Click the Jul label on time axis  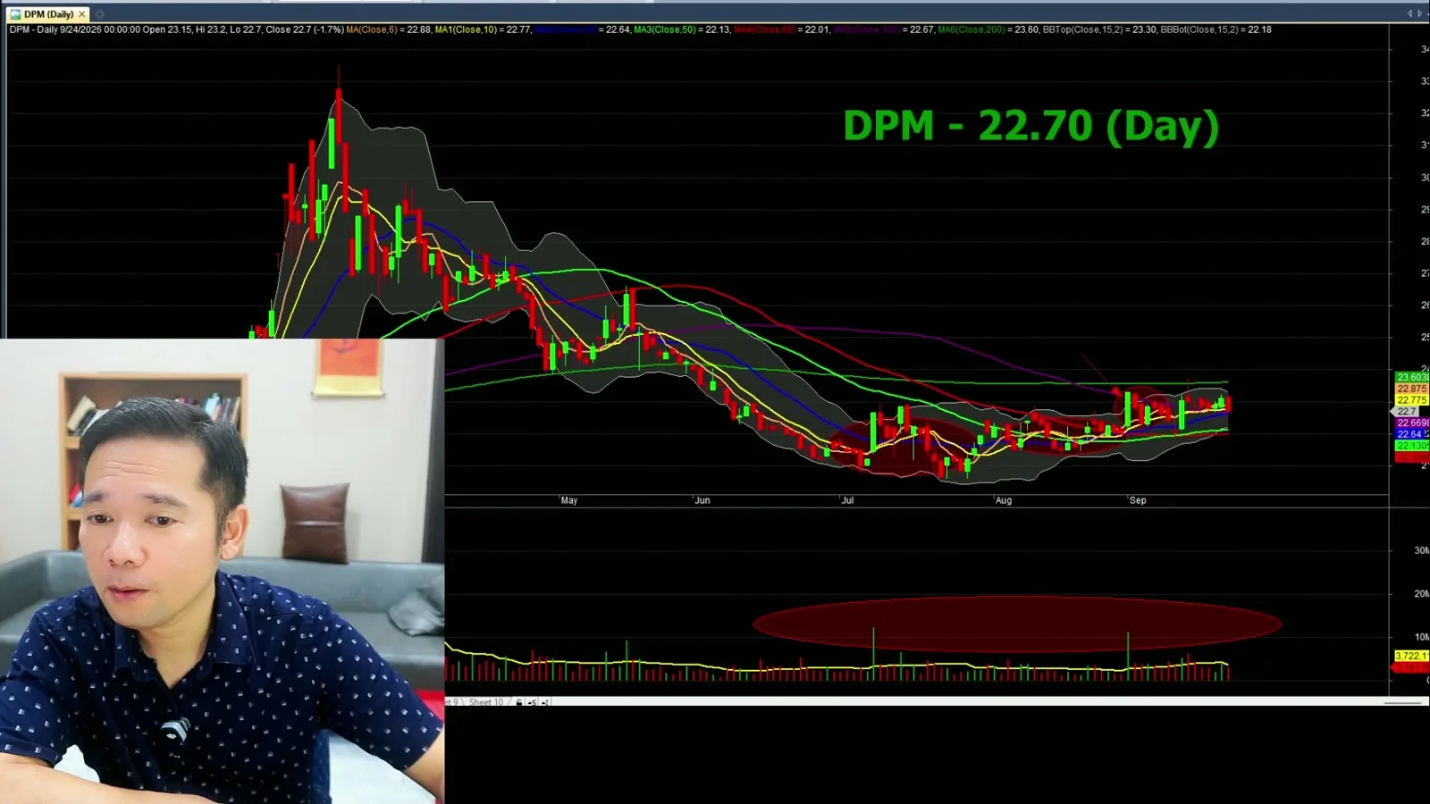pyautogui.click(x=847, y=500)
